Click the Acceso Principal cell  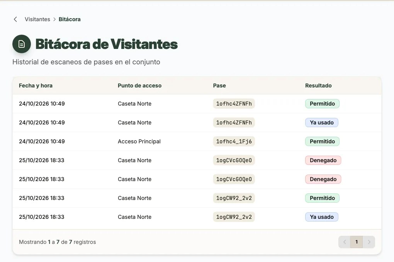coord(139,141)
